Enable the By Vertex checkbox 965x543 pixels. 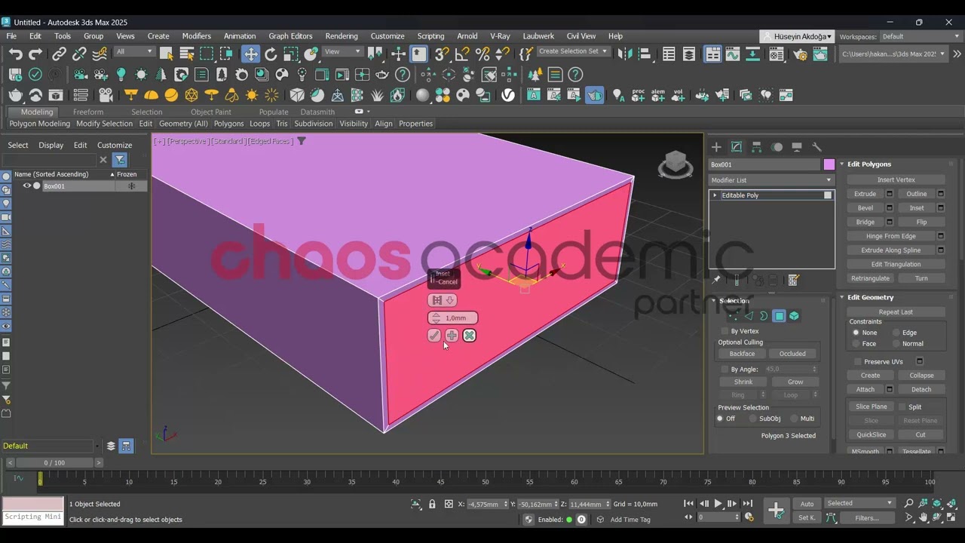(x=725, y=331)
